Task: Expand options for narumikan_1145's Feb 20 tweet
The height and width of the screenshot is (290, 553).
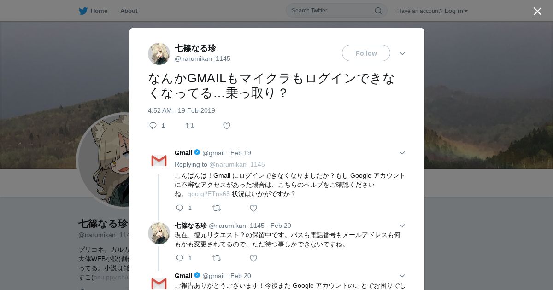Action: pyautogui.click(x=402, y=226)
